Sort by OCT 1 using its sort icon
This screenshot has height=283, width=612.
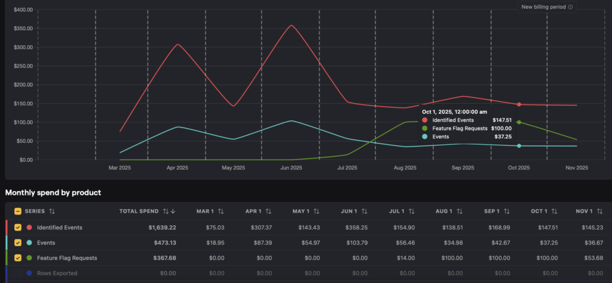(554, 212)
